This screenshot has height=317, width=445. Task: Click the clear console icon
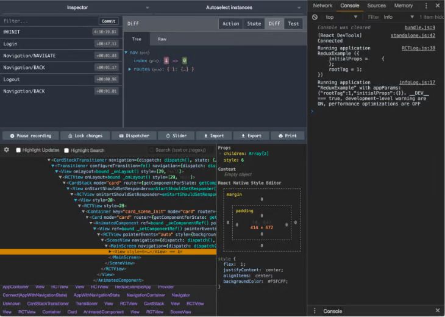(x=315, y=17)
